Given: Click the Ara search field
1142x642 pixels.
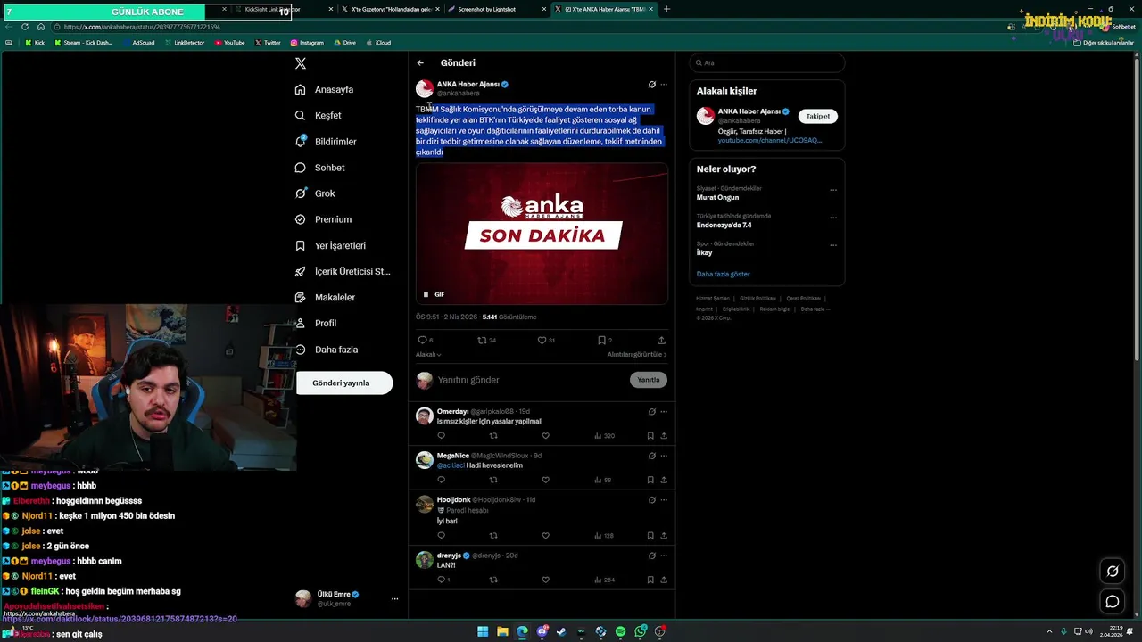Looking at the screenshot, I should (x=767, y=63).
